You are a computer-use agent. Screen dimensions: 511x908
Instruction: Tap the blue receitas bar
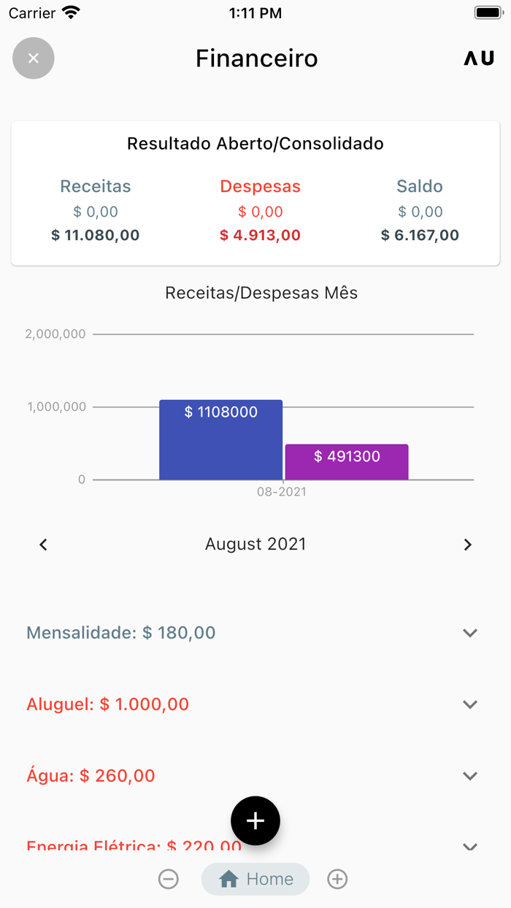tap(220, 441)
